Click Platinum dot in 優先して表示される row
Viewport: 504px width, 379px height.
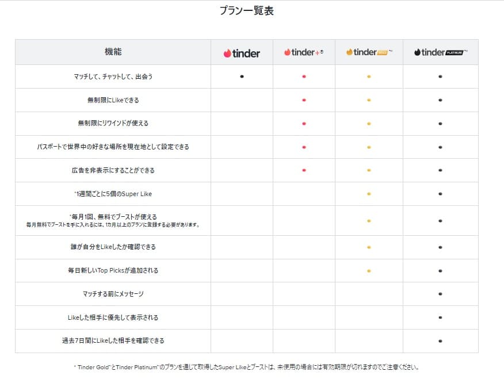pyautogui.click(x=440, y=317)
